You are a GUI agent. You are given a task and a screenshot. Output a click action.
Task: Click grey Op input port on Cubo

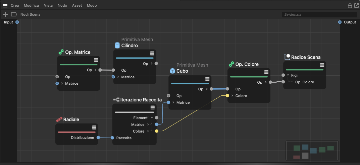click(168, 96)
